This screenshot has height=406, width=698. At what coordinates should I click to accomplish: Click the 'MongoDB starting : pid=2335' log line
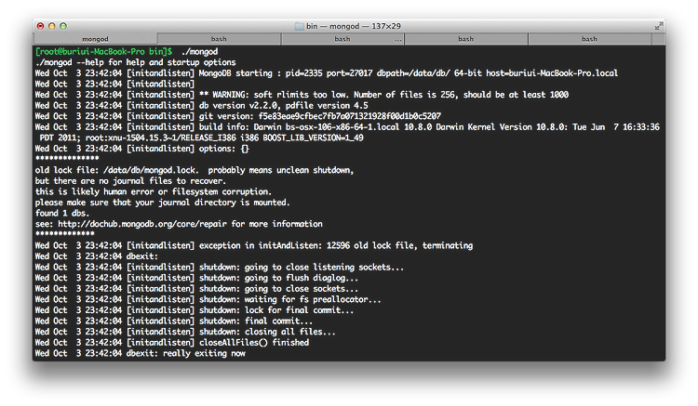(327, 73)
